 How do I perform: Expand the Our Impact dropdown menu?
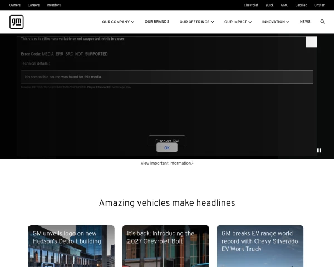click(238, 22)
